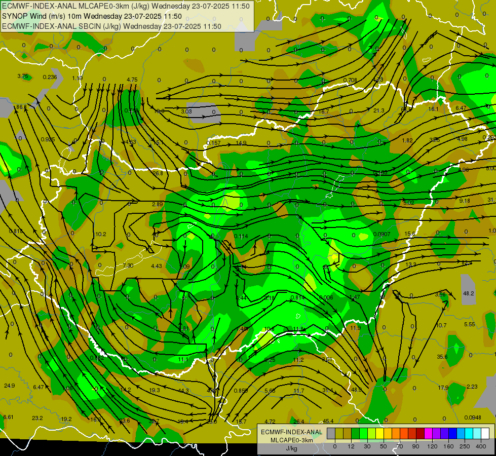Click the map value 24.9
The image size is (496, 456).
9,386
